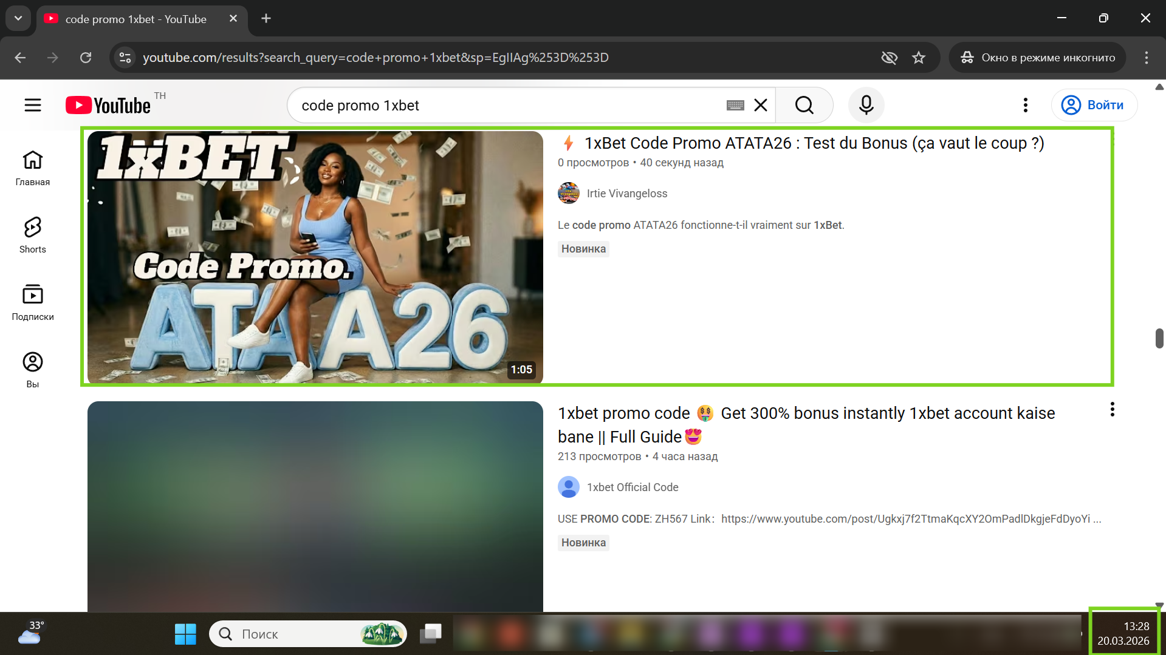The image size is (1166, 655).
Task: Open Task View on taskbar
Action: point(431,634)
